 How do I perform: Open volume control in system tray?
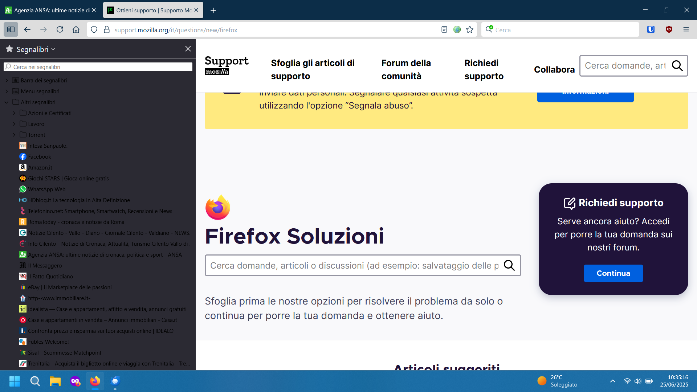pyautogui.click(x=638, y=381)
